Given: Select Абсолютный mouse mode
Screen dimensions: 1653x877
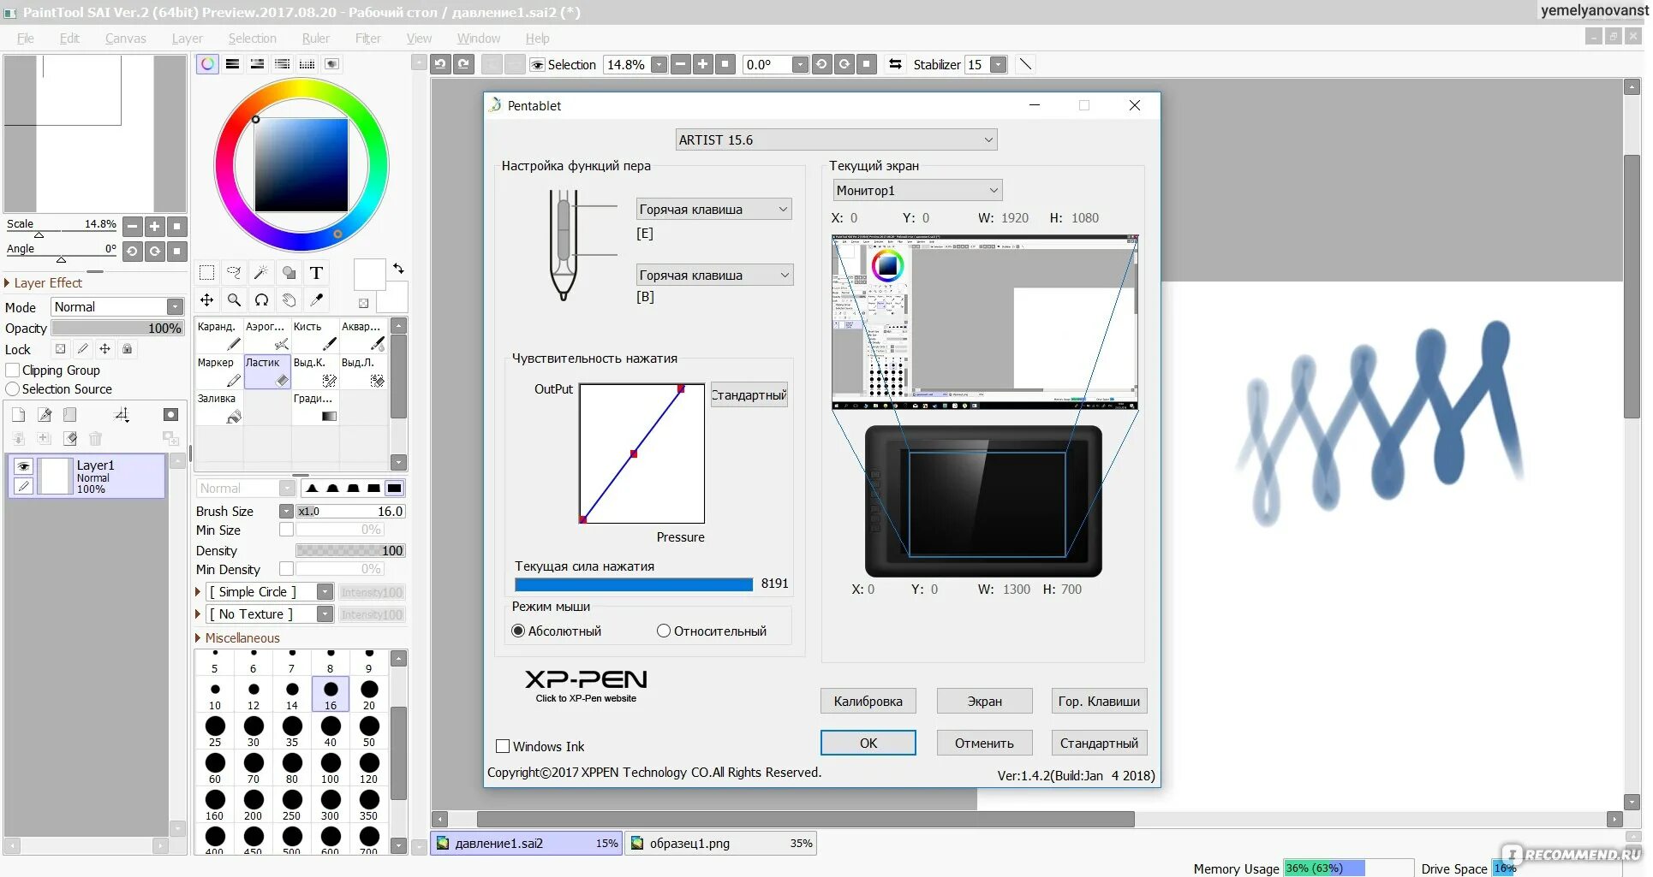Looking at the screenshot, I should tap(517, 631).
